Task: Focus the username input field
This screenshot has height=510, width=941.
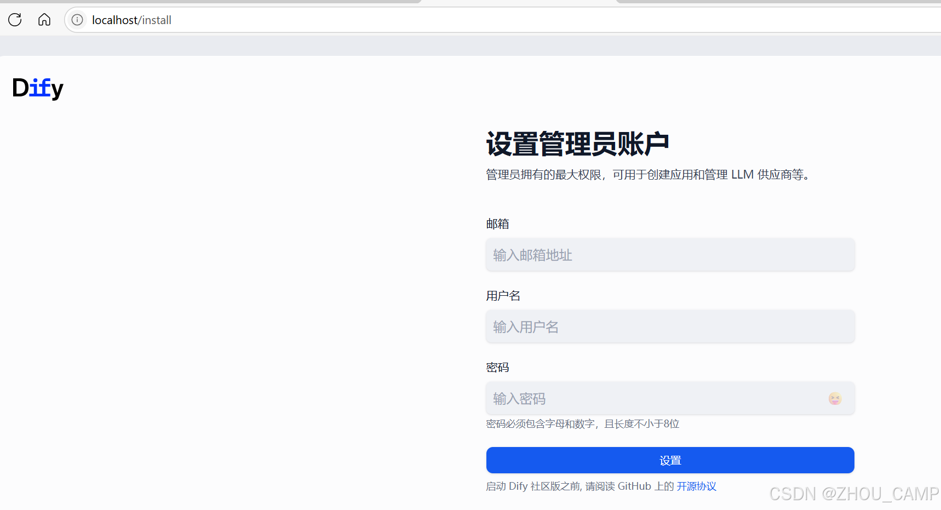Action: [670, 326]
